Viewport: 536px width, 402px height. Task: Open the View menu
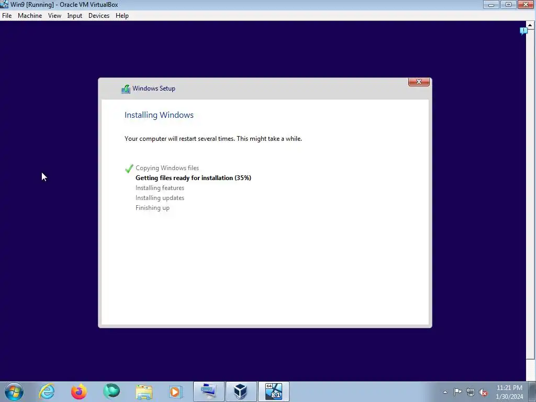[x=54, y=16]
